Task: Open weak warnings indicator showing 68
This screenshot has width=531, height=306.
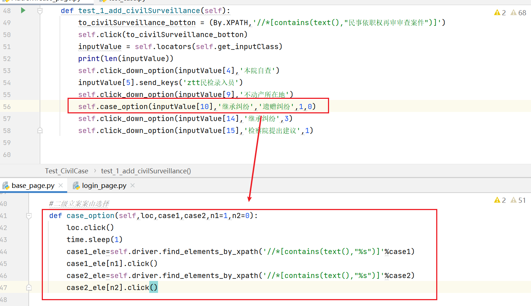Action: tap(518, 13)
